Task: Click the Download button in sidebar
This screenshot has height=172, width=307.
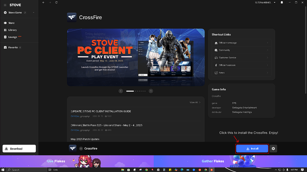Action: tap(19, 149)
